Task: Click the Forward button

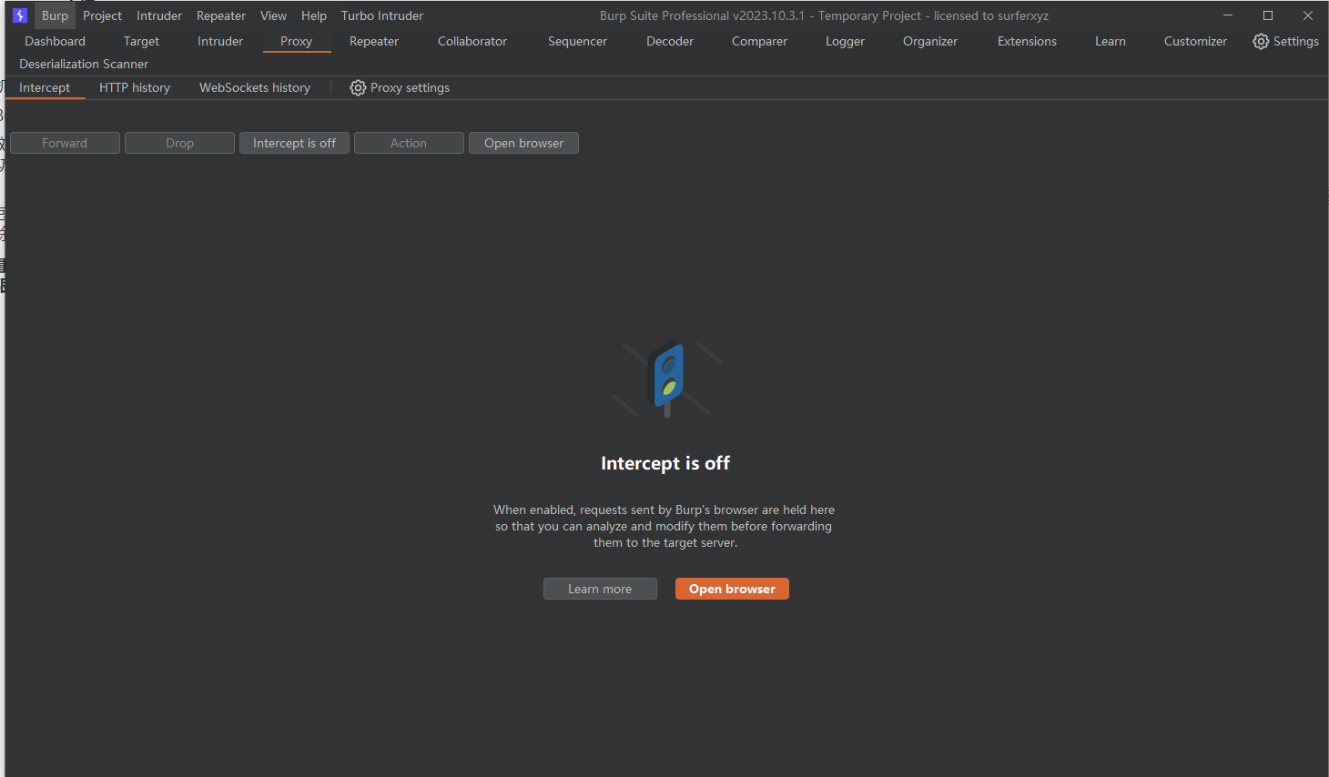Action: point(65,143)
